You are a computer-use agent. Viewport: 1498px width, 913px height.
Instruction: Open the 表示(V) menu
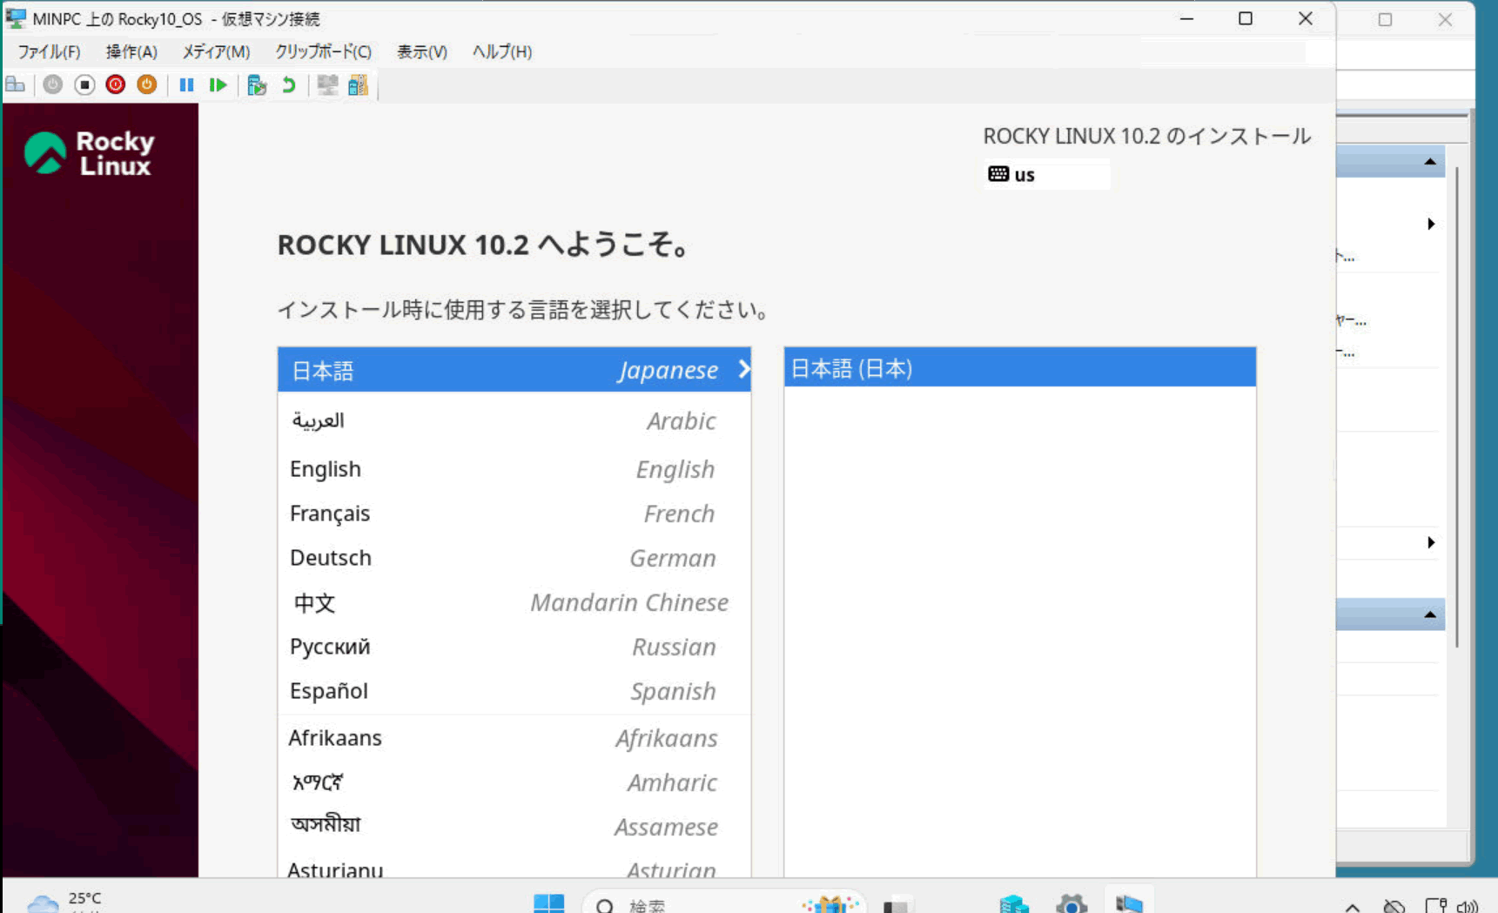pyautogui.click(x=422, y=51)
